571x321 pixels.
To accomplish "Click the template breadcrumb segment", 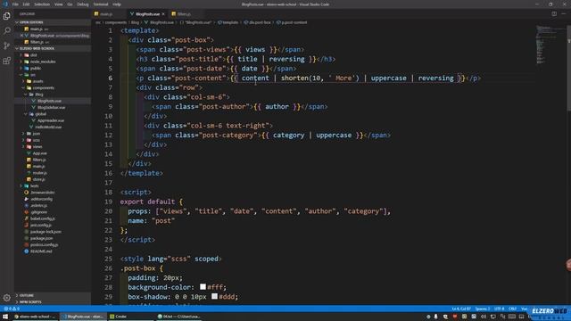I will coord(228,22).
